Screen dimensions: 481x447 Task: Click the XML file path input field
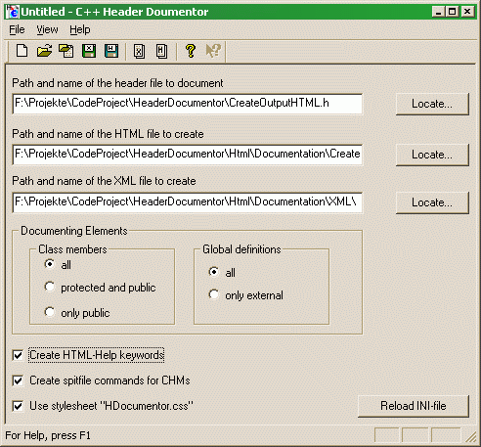(x=188, y=202)
